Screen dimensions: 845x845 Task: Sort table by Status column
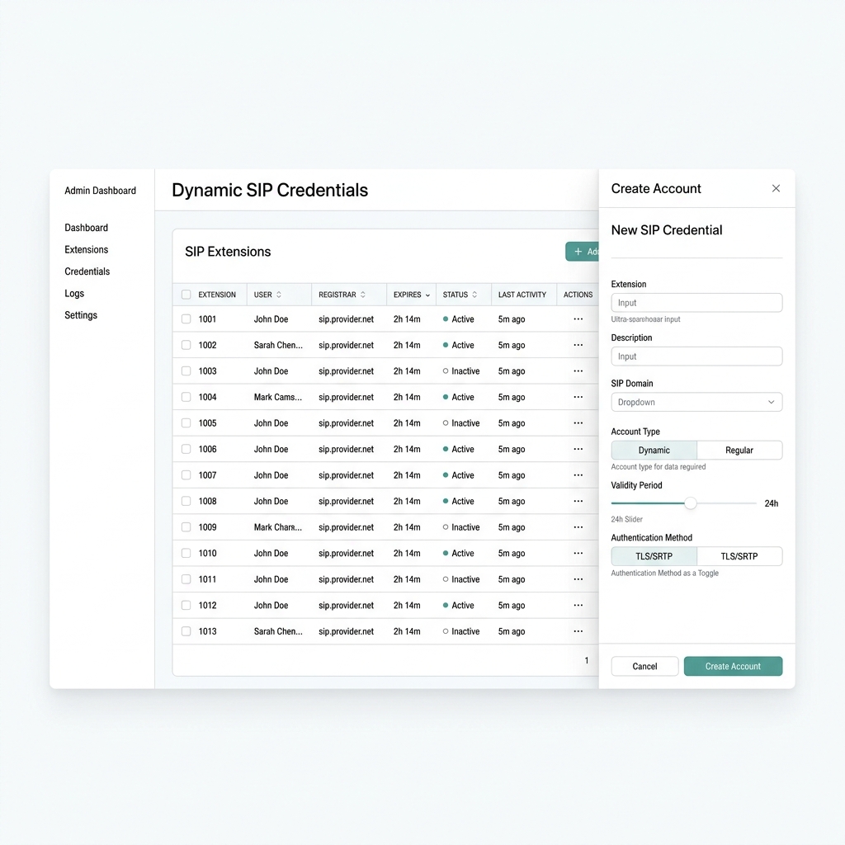point(474,295)
